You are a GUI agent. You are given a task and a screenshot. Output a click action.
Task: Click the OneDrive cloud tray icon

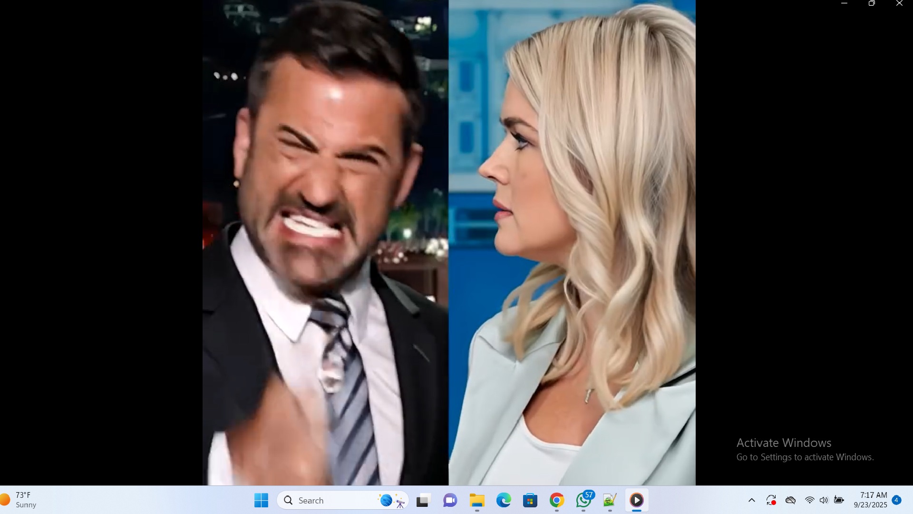(791, 500)
